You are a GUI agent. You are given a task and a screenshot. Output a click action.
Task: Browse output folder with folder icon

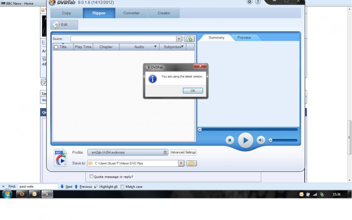pos(191,163)
